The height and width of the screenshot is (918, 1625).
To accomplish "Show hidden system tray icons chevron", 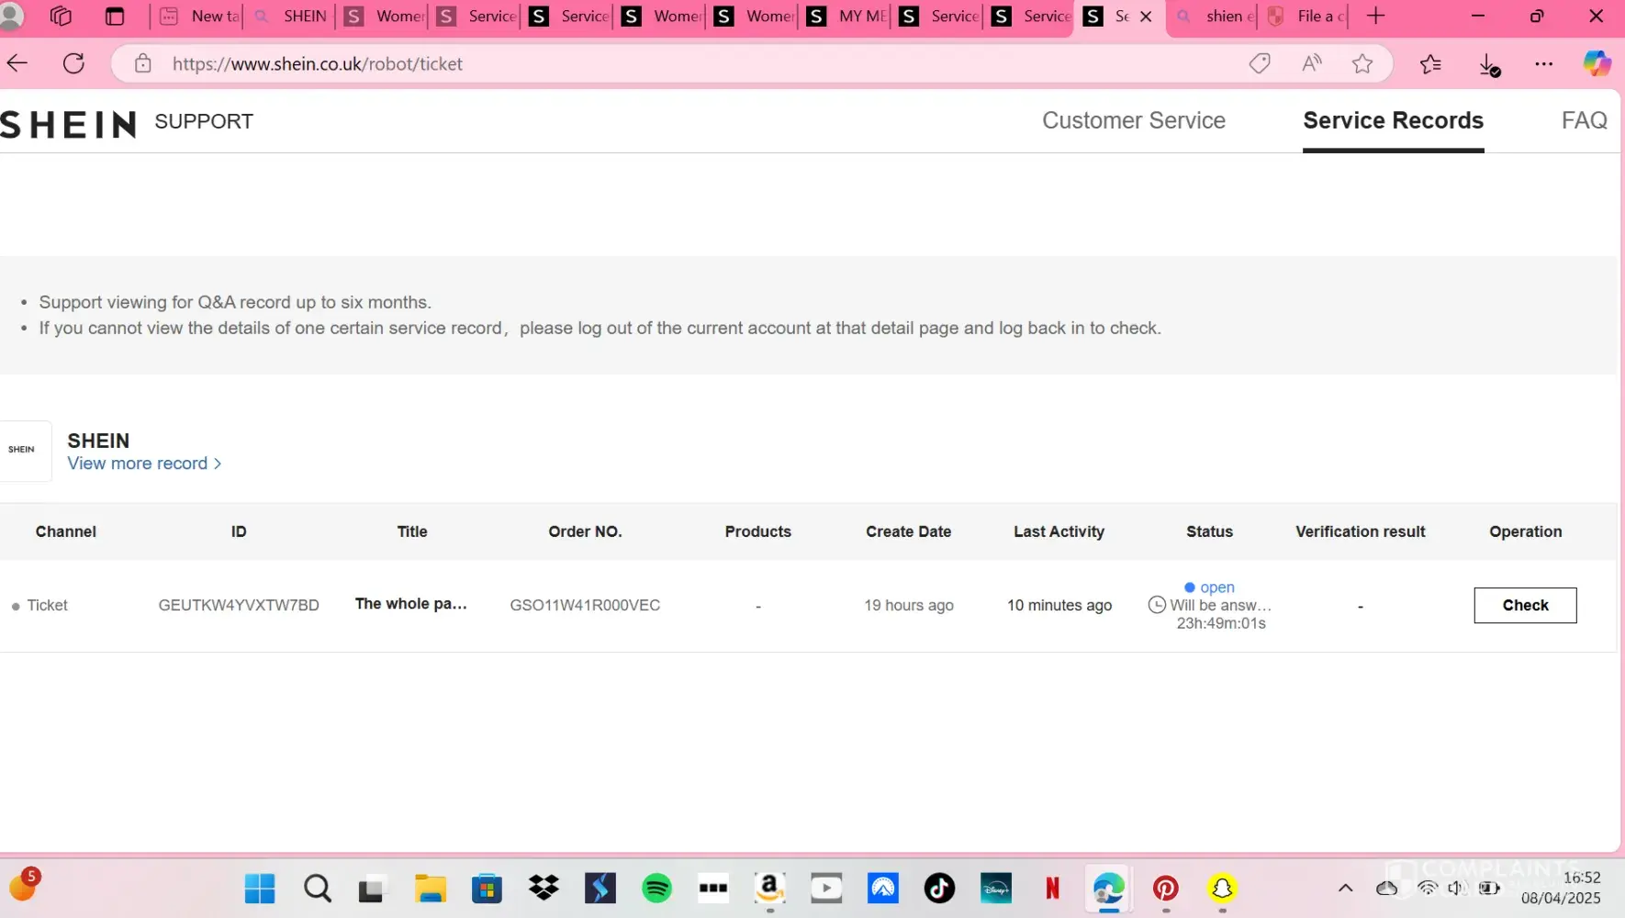I will tap(1345, 888).
